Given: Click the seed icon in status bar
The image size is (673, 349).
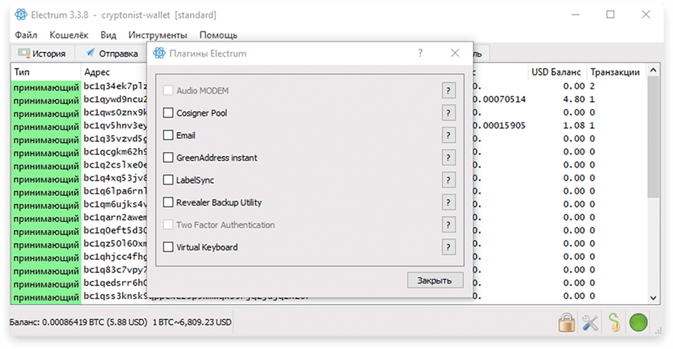Looking at the screenshot, I should (614, 322).
